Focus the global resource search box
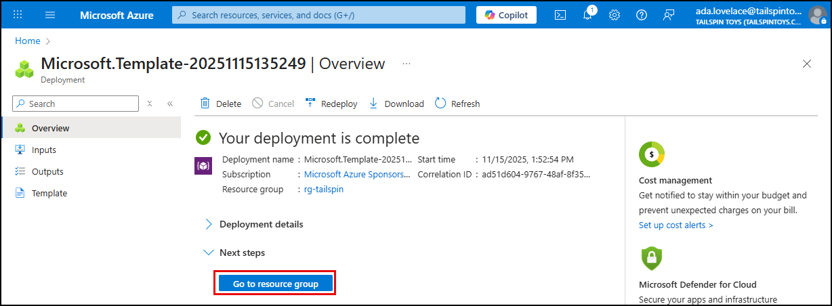 tap(318, 15)
